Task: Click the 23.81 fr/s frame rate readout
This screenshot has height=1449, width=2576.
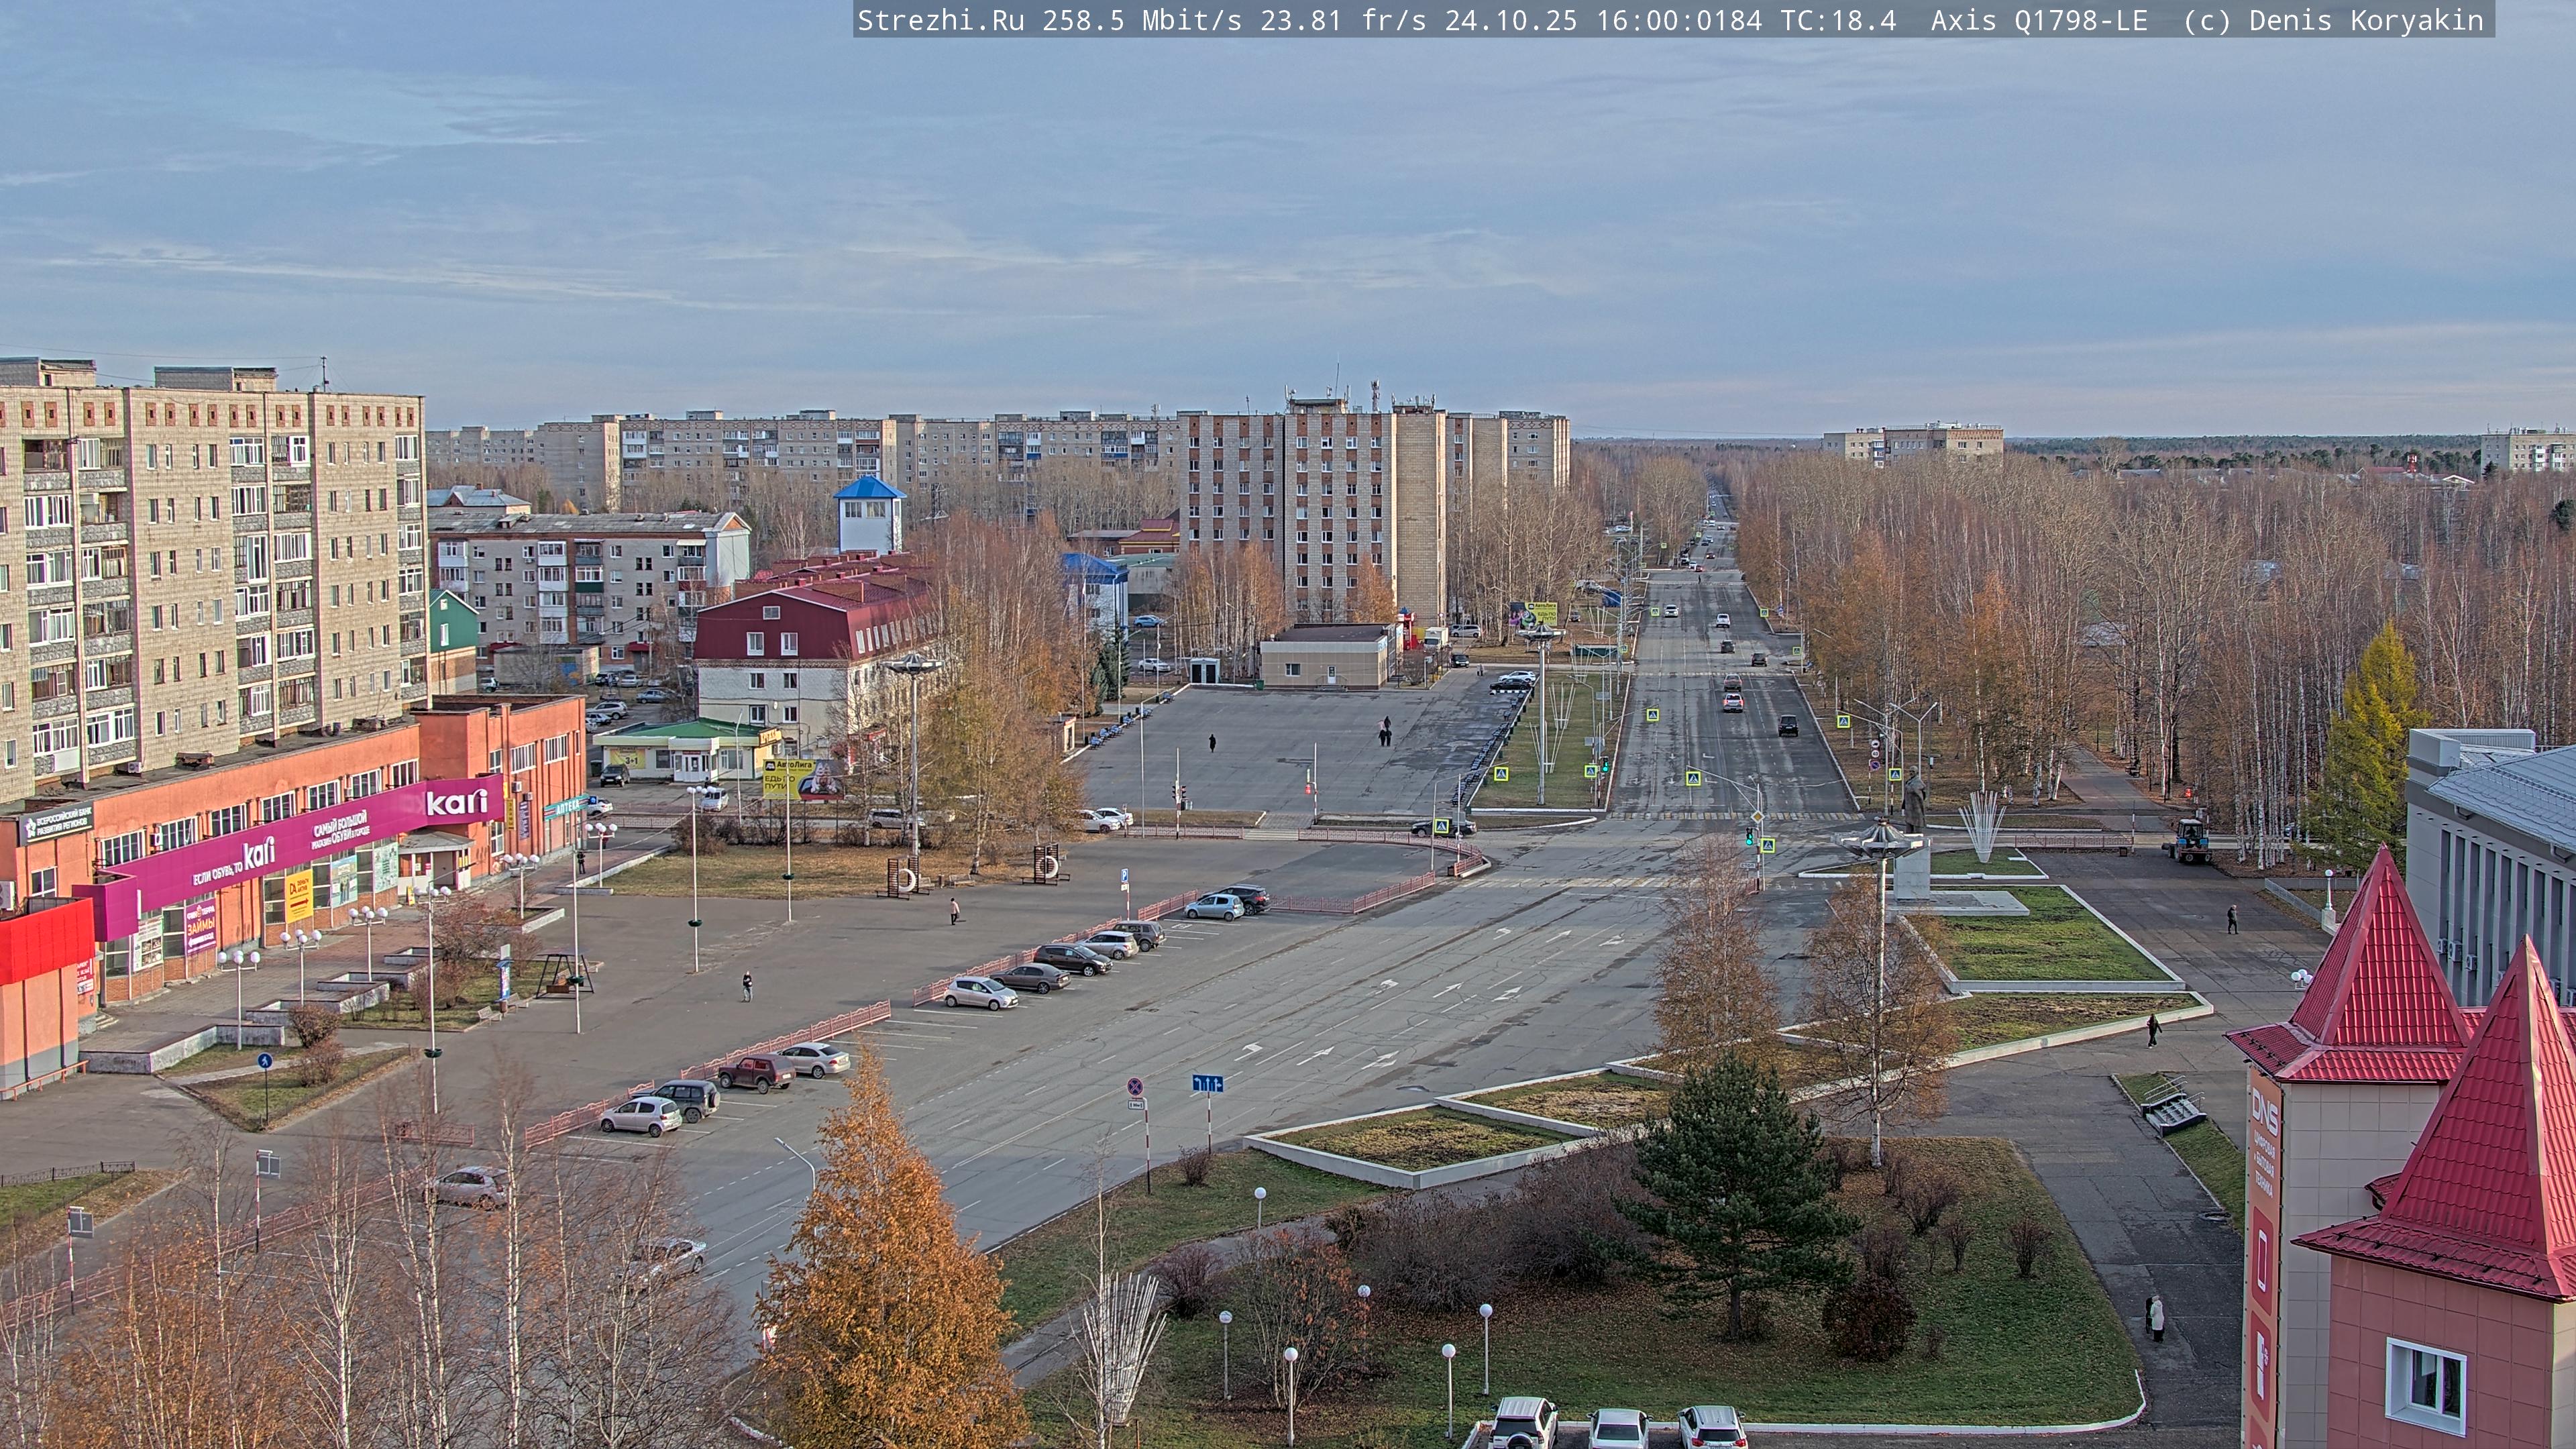Action: point(1342,20)
